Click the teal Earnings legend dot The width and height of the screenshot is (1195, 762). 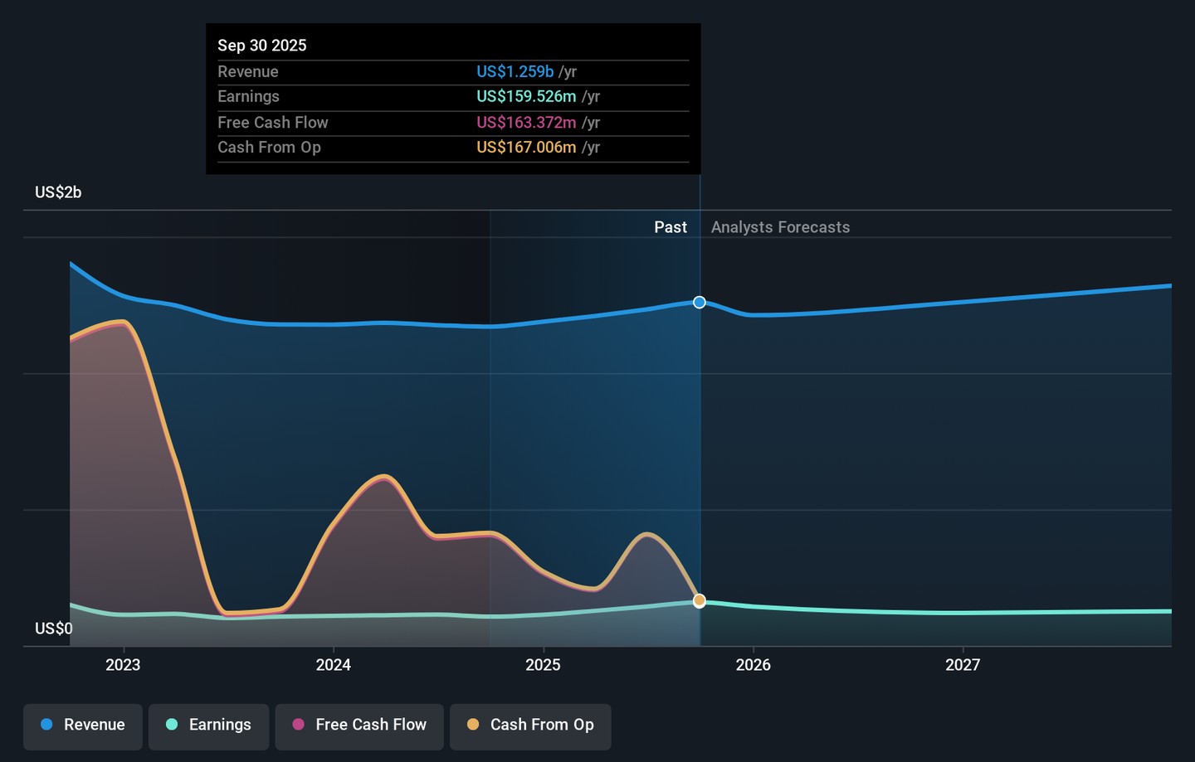click(x=172, y=725)
